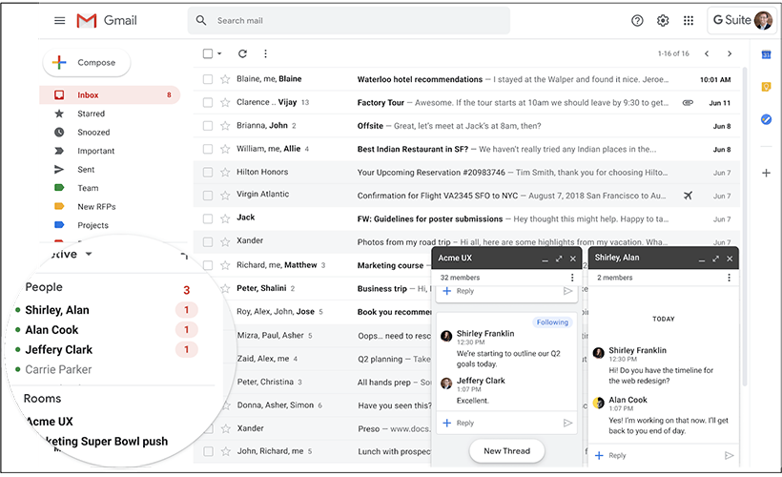Open chat with Shirley, Alan
The width and height of the screenshot is (782, 477).
[57, 310]
